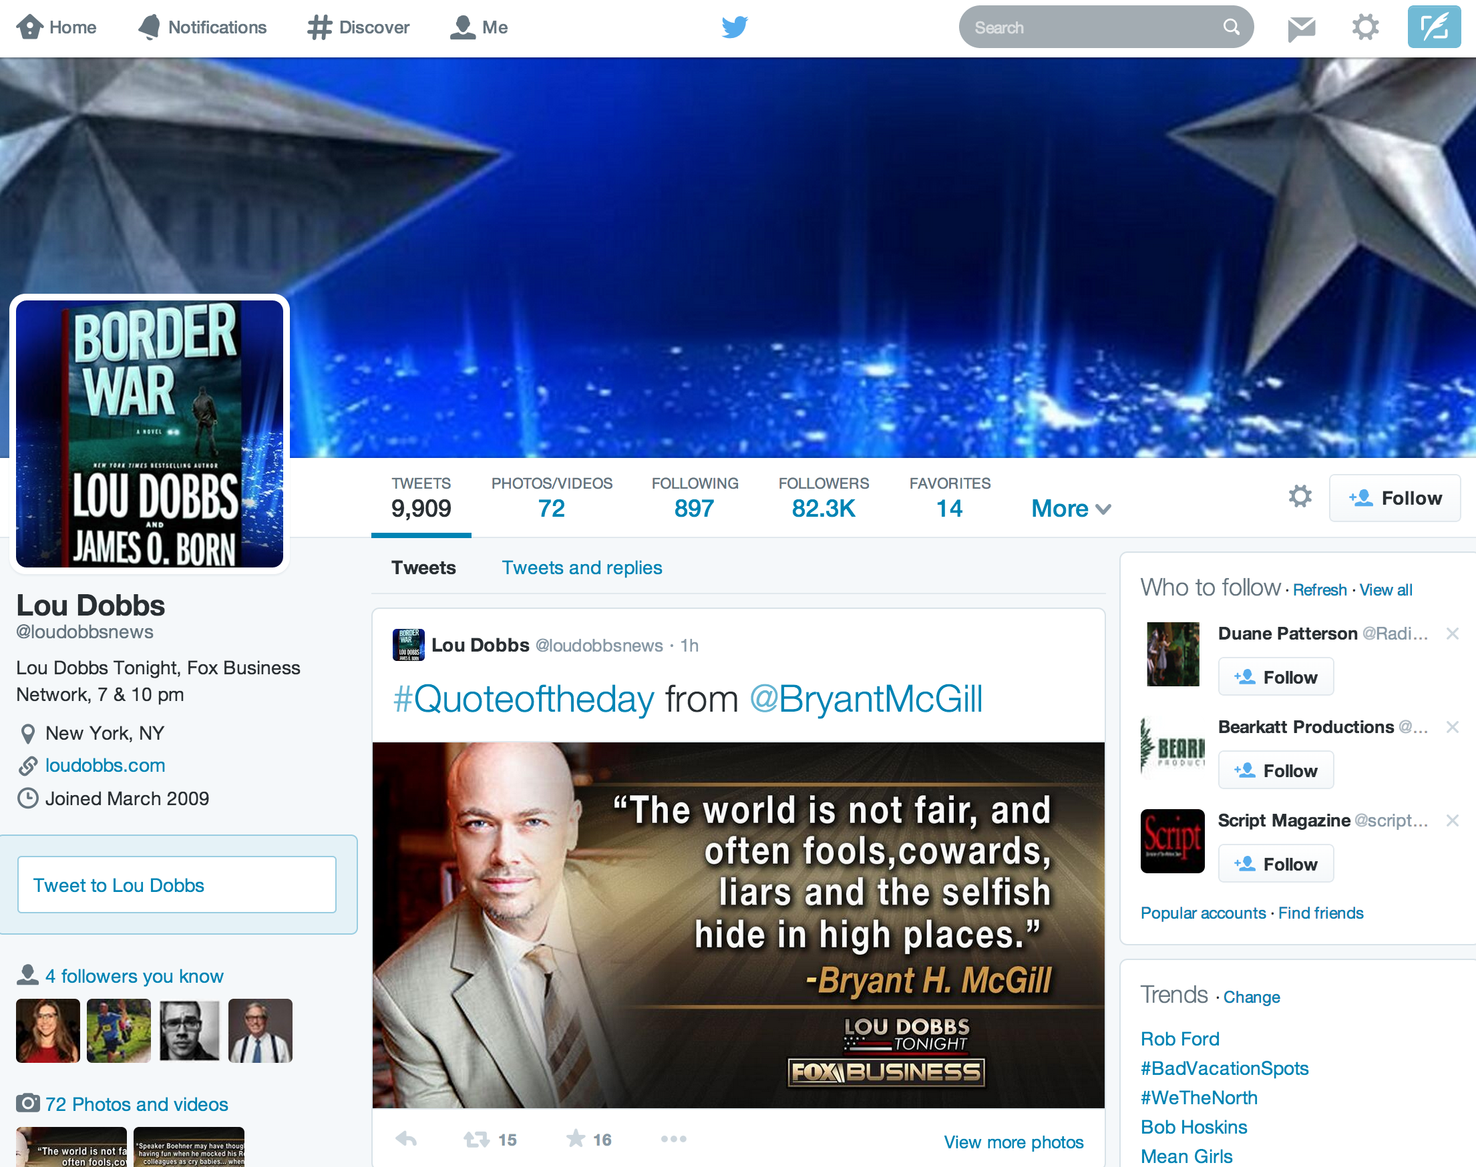Open the Lou Dobbs name in the tweet header
Viewport: 1476px width, 1167px height.
click(x=480, y=645)
